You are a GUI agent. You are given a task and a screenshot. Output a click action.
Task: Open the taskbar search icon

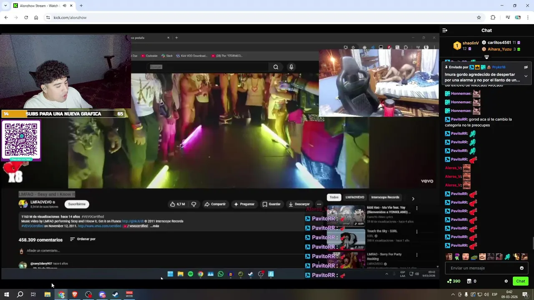tap(20, 295)
